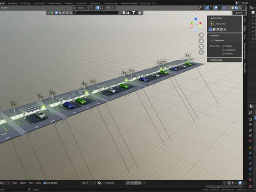Click the pan view hand button
The width and height of the screenshot is (256, 192).
(201, 41)
